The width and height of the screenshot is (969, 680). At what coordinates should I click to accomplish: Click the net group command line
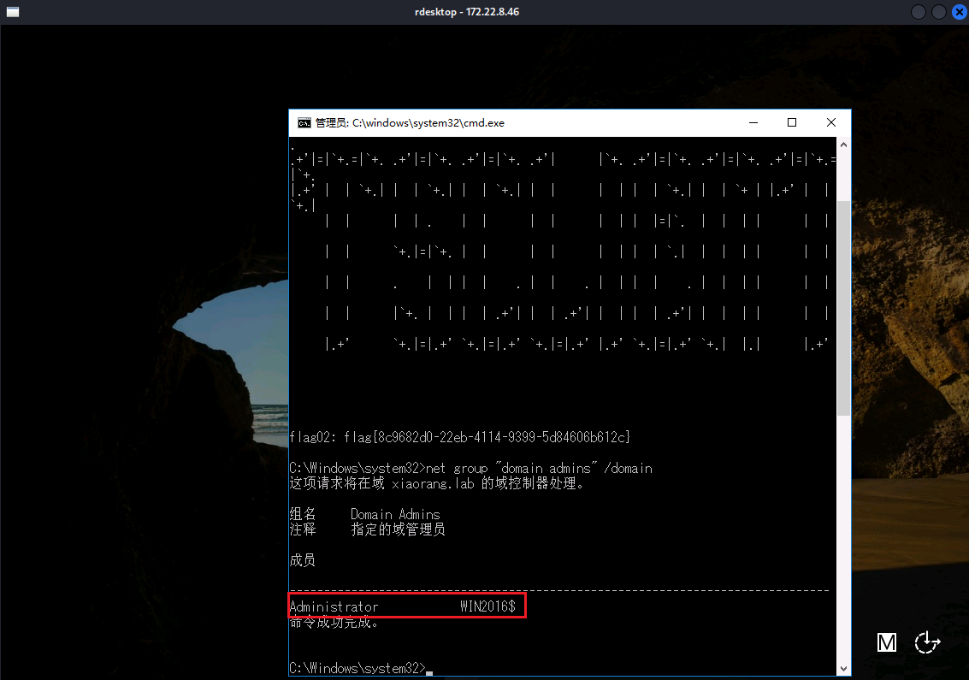tap(470, 468)
